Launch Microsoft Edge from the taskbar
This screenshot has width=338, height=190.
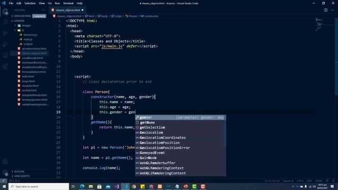pyautogui.click(x=82, y=186)
